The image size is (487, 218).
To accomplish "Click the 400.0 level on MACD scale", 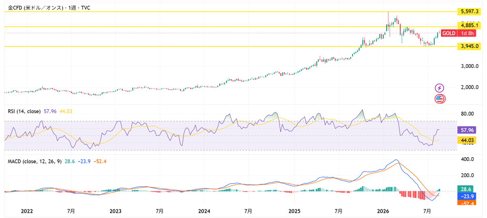I will (x=468, y=159).
